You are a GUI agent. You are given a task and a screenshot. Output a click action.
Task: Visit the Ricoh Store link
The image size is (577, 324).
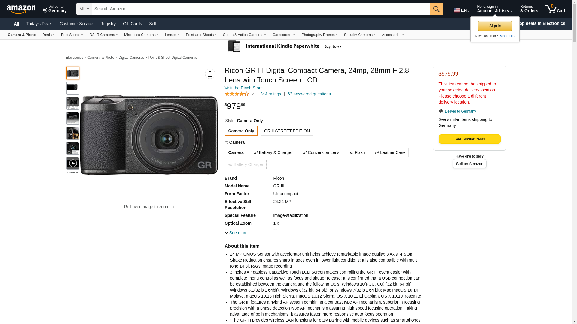(x=243, y=88)
